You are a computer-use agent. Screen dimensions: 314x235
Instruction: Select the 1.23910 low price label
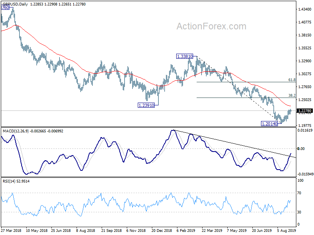tap(146, 105)
